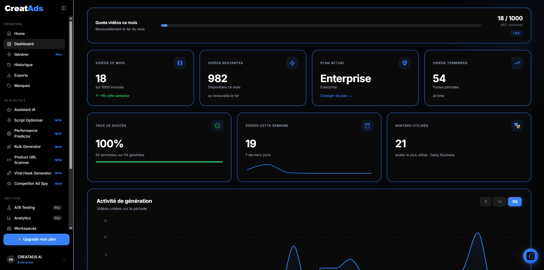Click the video quota progress bar
The height and width of the screenshot is (270, 544).
tap(321, 25)
